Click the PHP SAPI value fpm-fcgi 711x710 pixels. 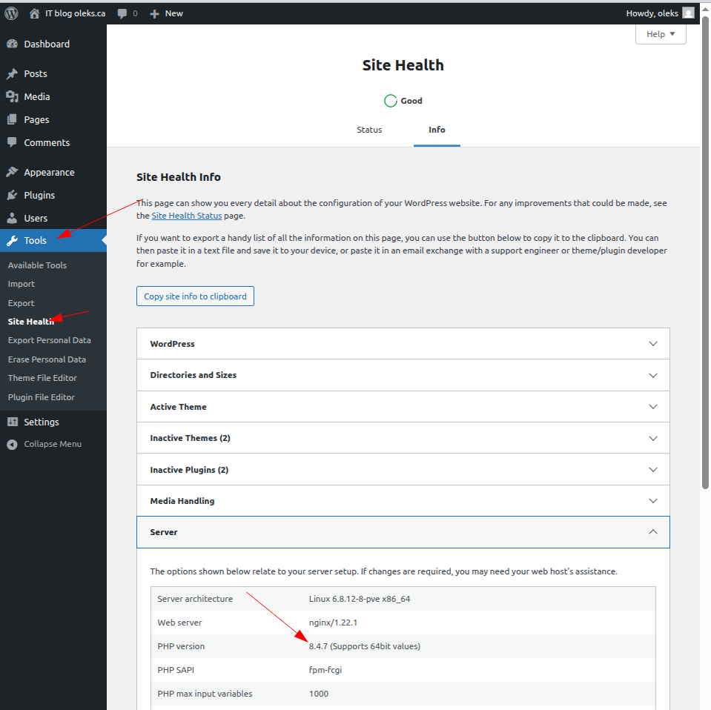click(325, 670)
